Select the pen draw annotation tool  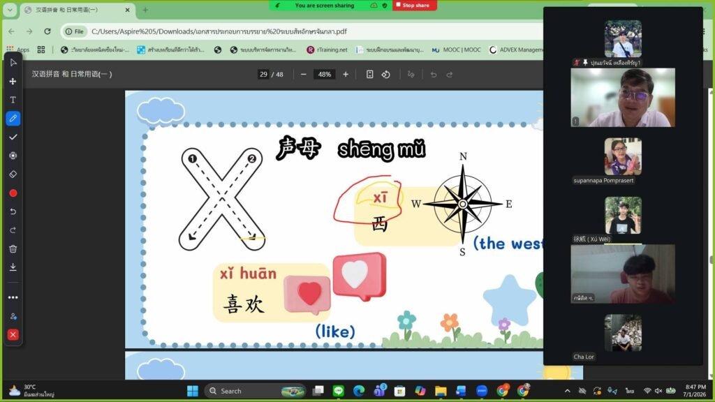pyautogui.click(x=13, y=119)
